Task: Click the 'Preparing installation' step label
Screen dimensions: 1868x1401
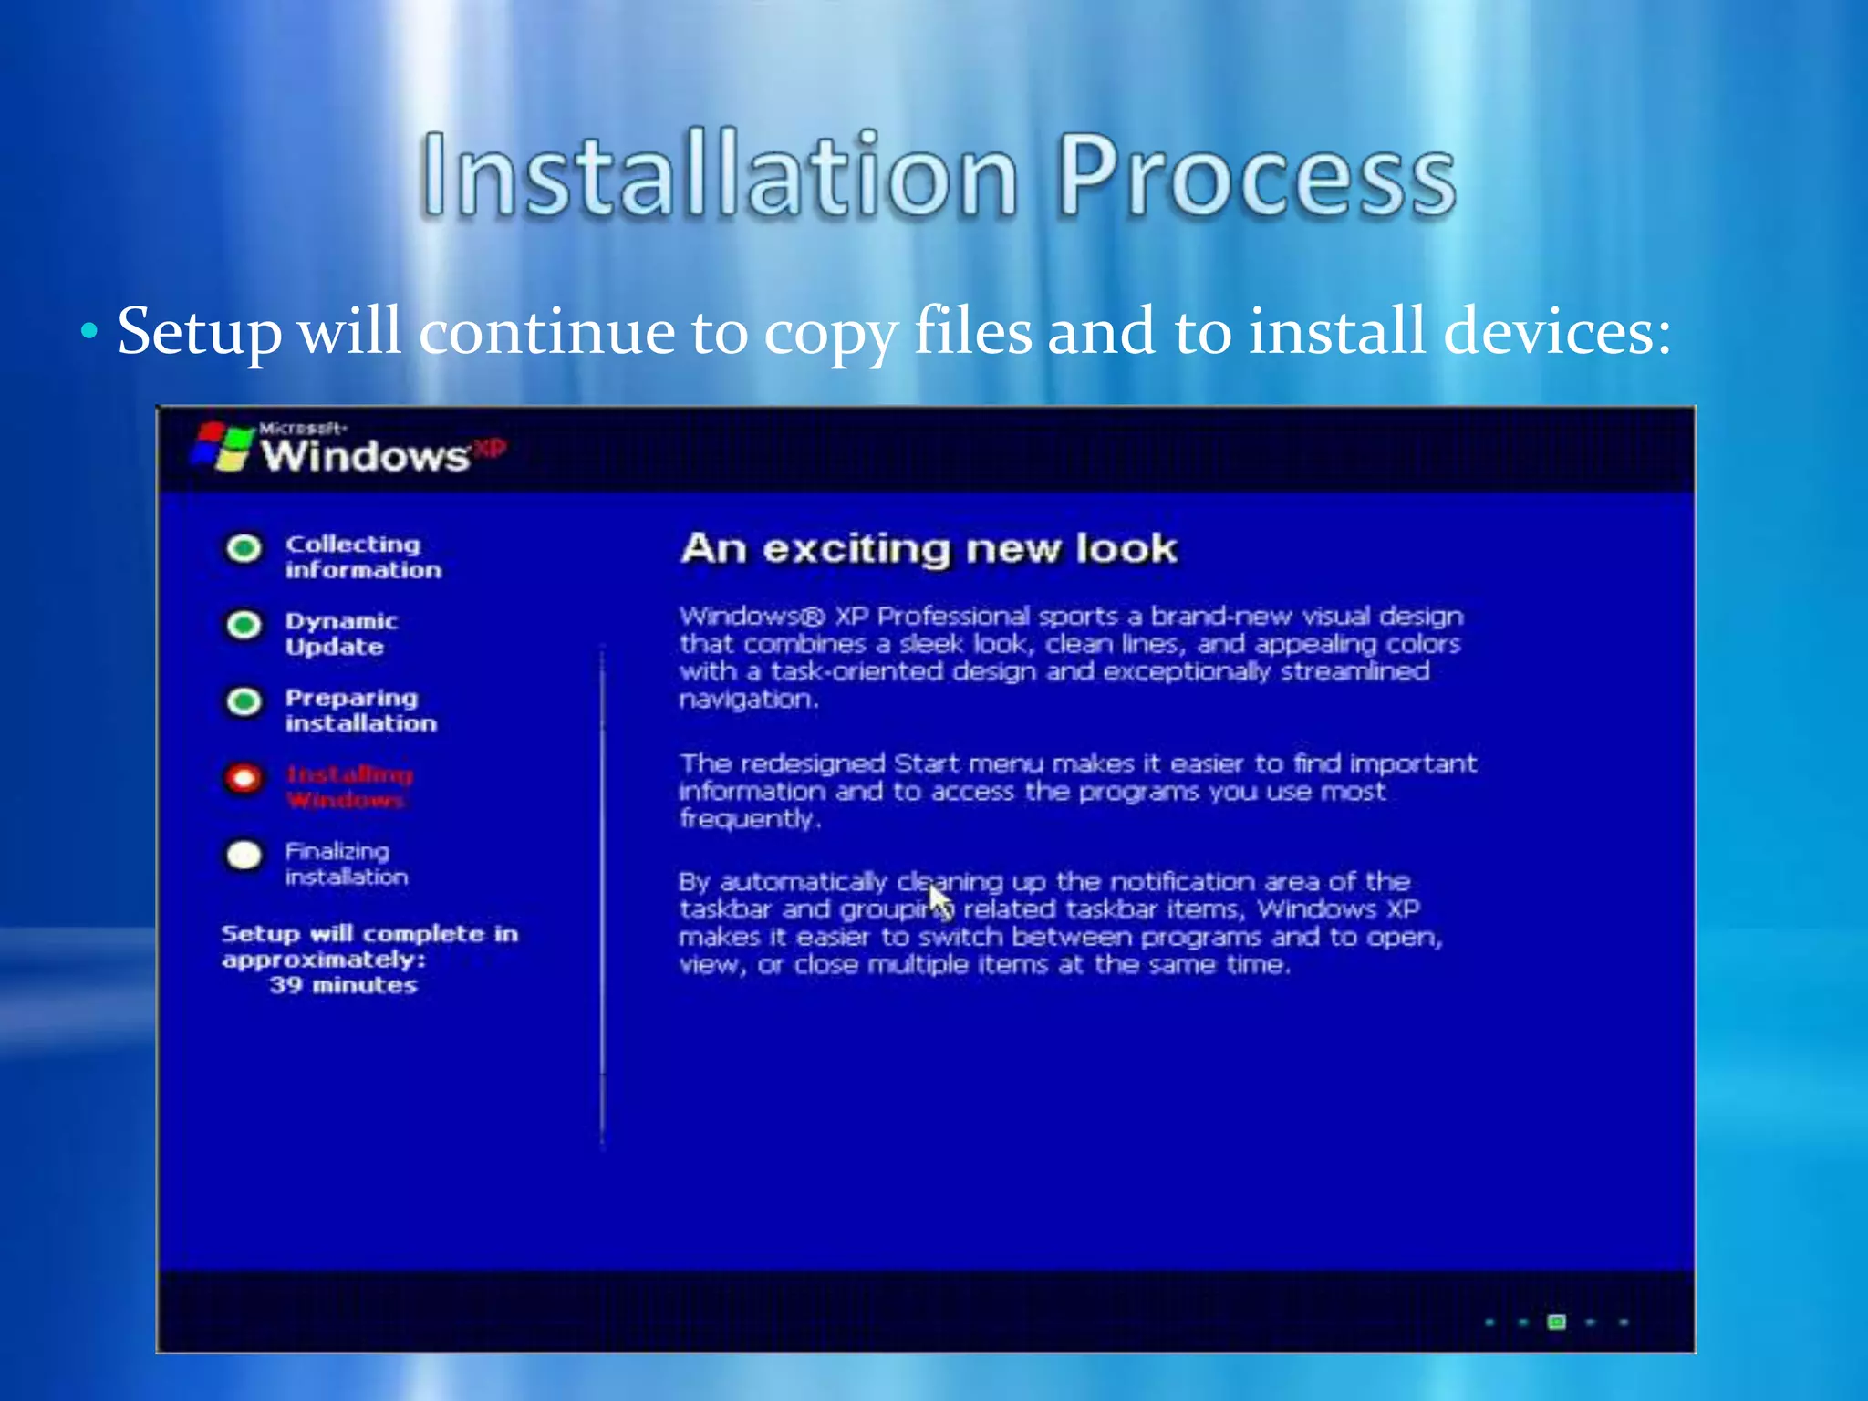Action: point(361,711)
